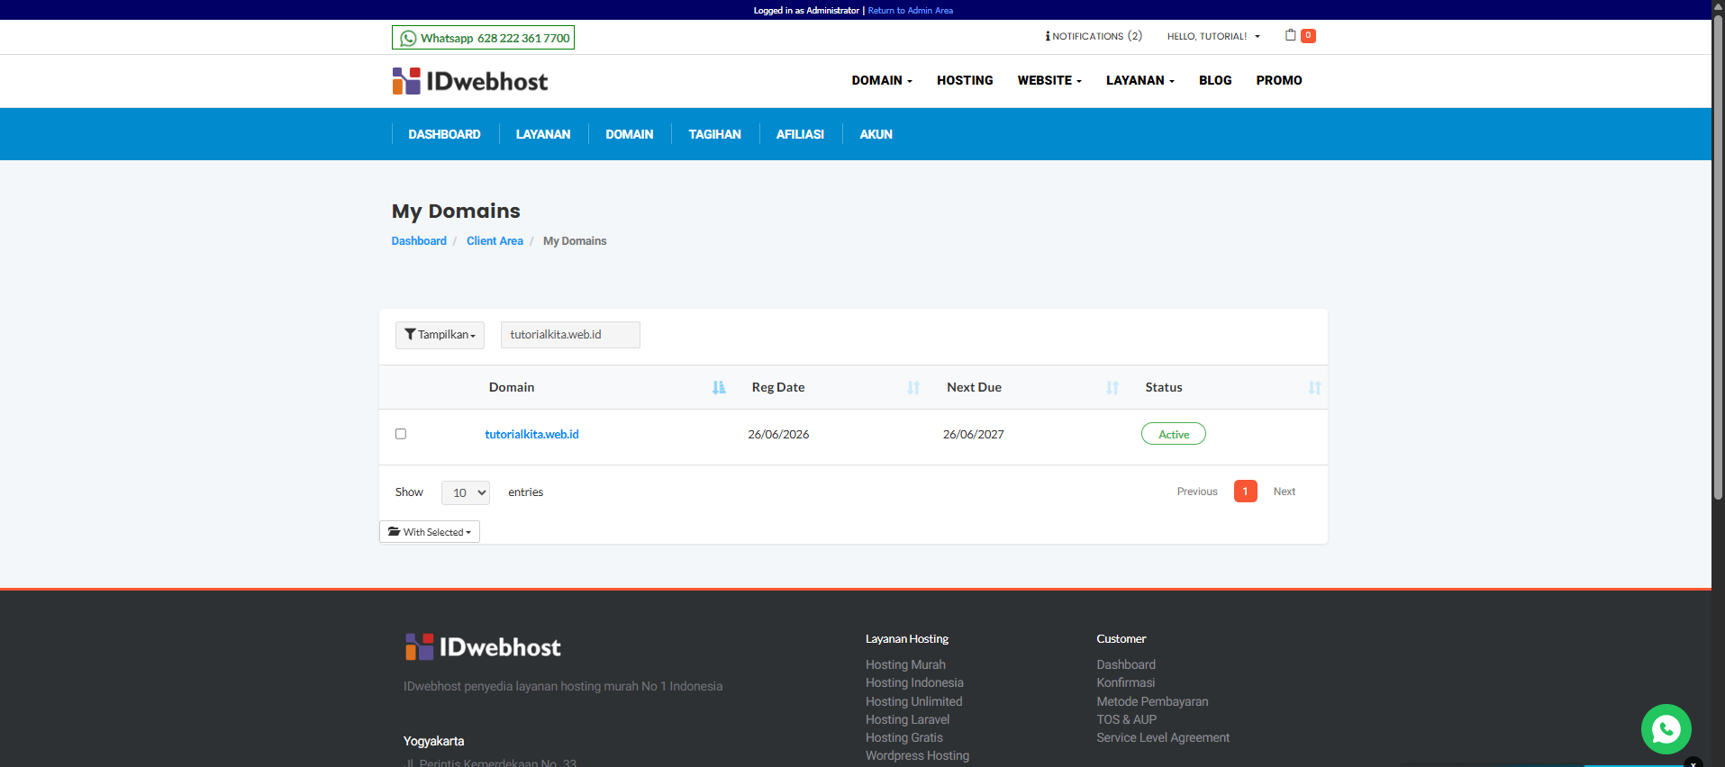Click the WhatsApp contact number button
The height and width of the screenshot is (767, 1725).
483,38
